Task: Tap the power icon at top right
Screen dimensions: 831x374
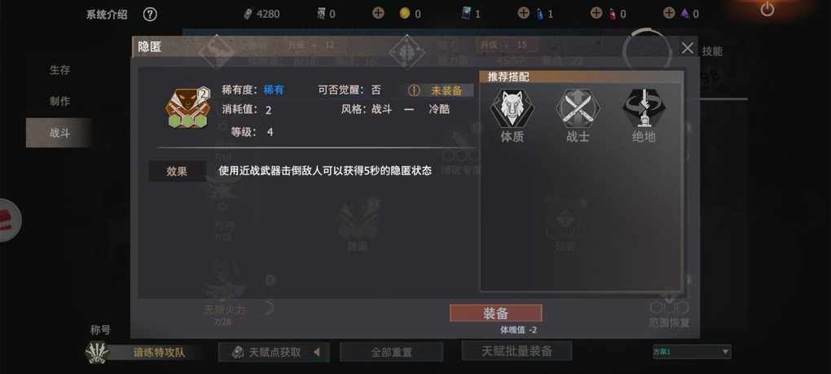Action: [767, 9]
